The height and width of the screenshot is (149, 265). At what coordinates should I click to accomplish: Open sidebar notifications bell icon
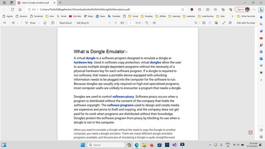pos(261,17)
